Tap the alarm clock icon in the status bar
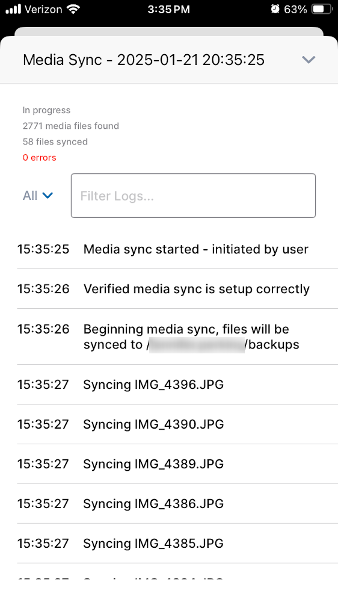The height and width of the screenshot is (602, 338). click(x=275, y=9)
